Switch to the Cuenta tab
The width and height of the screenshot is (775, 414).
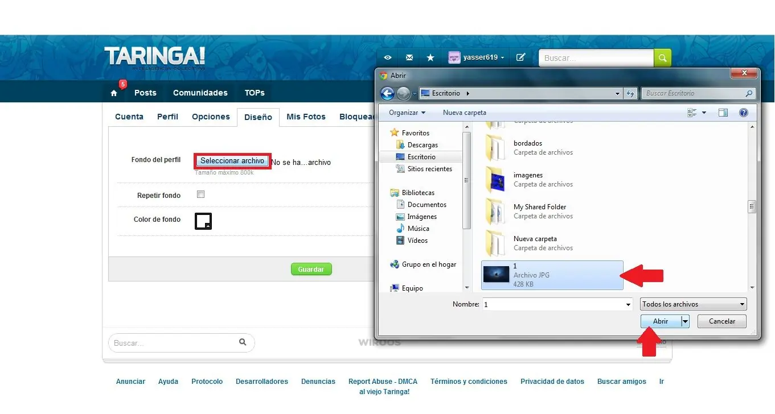[x=129, y=117]
